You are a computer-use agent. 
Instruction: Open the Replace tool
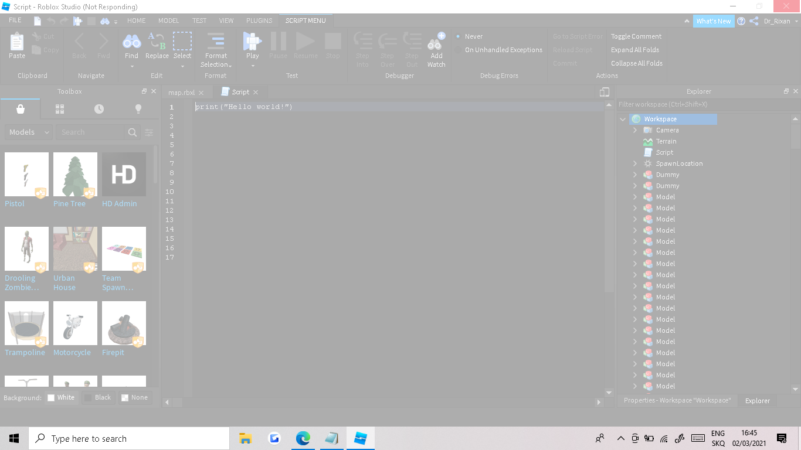tap(157, 42)
